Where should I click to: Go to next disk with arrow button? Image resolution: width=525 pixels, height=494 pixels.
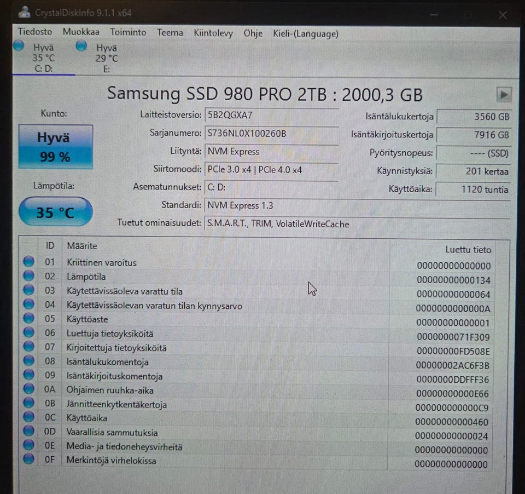click(x=504, y=95)
